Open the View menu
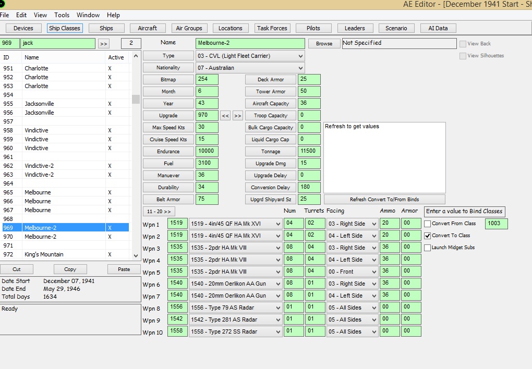The width and height of the screenshot is (532, 369). pos(40,15)
